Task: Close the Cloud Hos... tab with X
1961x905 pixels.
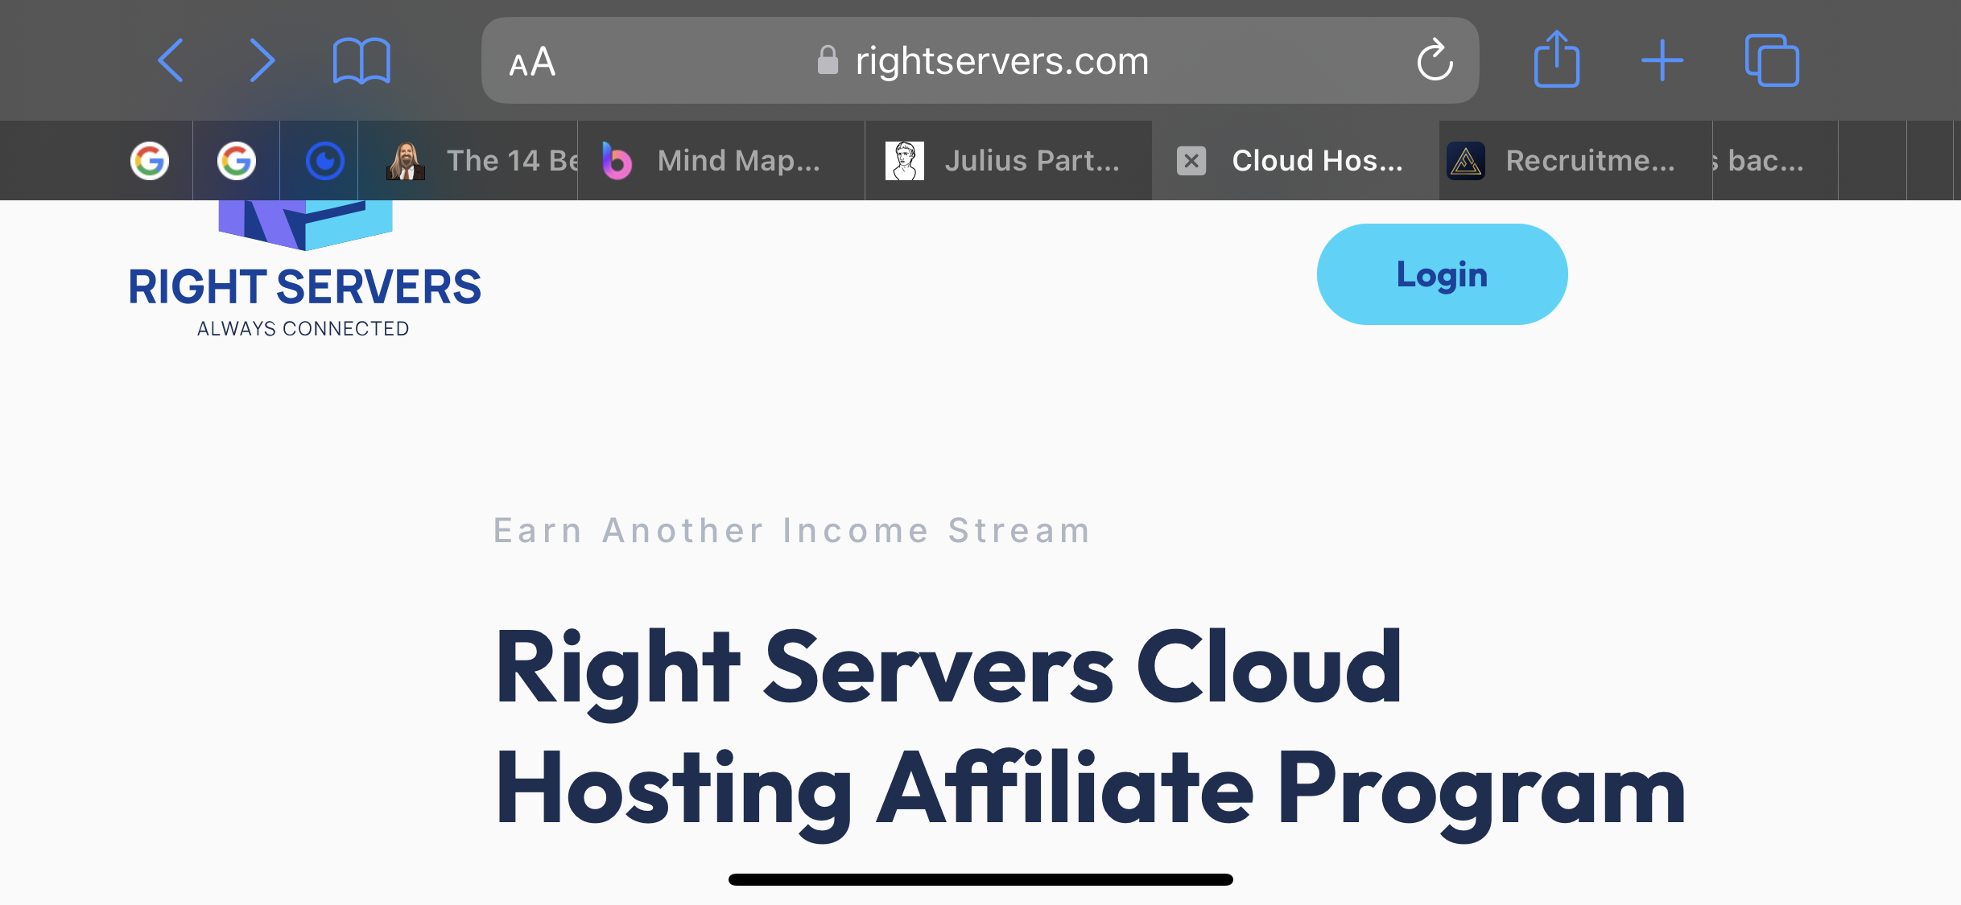Action: point(1191,161)
